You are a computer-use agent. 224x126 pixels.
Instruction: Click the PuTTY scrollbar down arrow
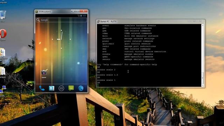pos(203,85)
